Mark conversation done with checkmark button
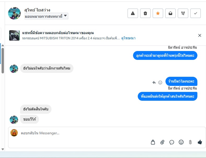 196,13
